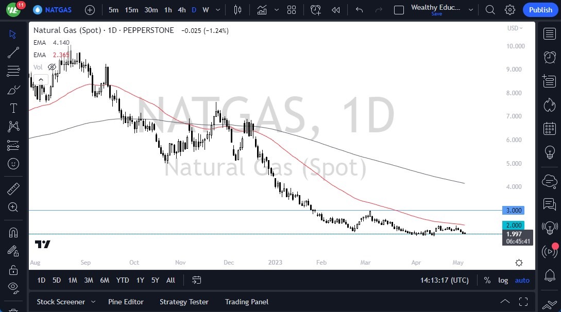The width and height of the screenshot is (561, 312).
Task: Select the cursor arrow tool
Action: click(13, 34)
